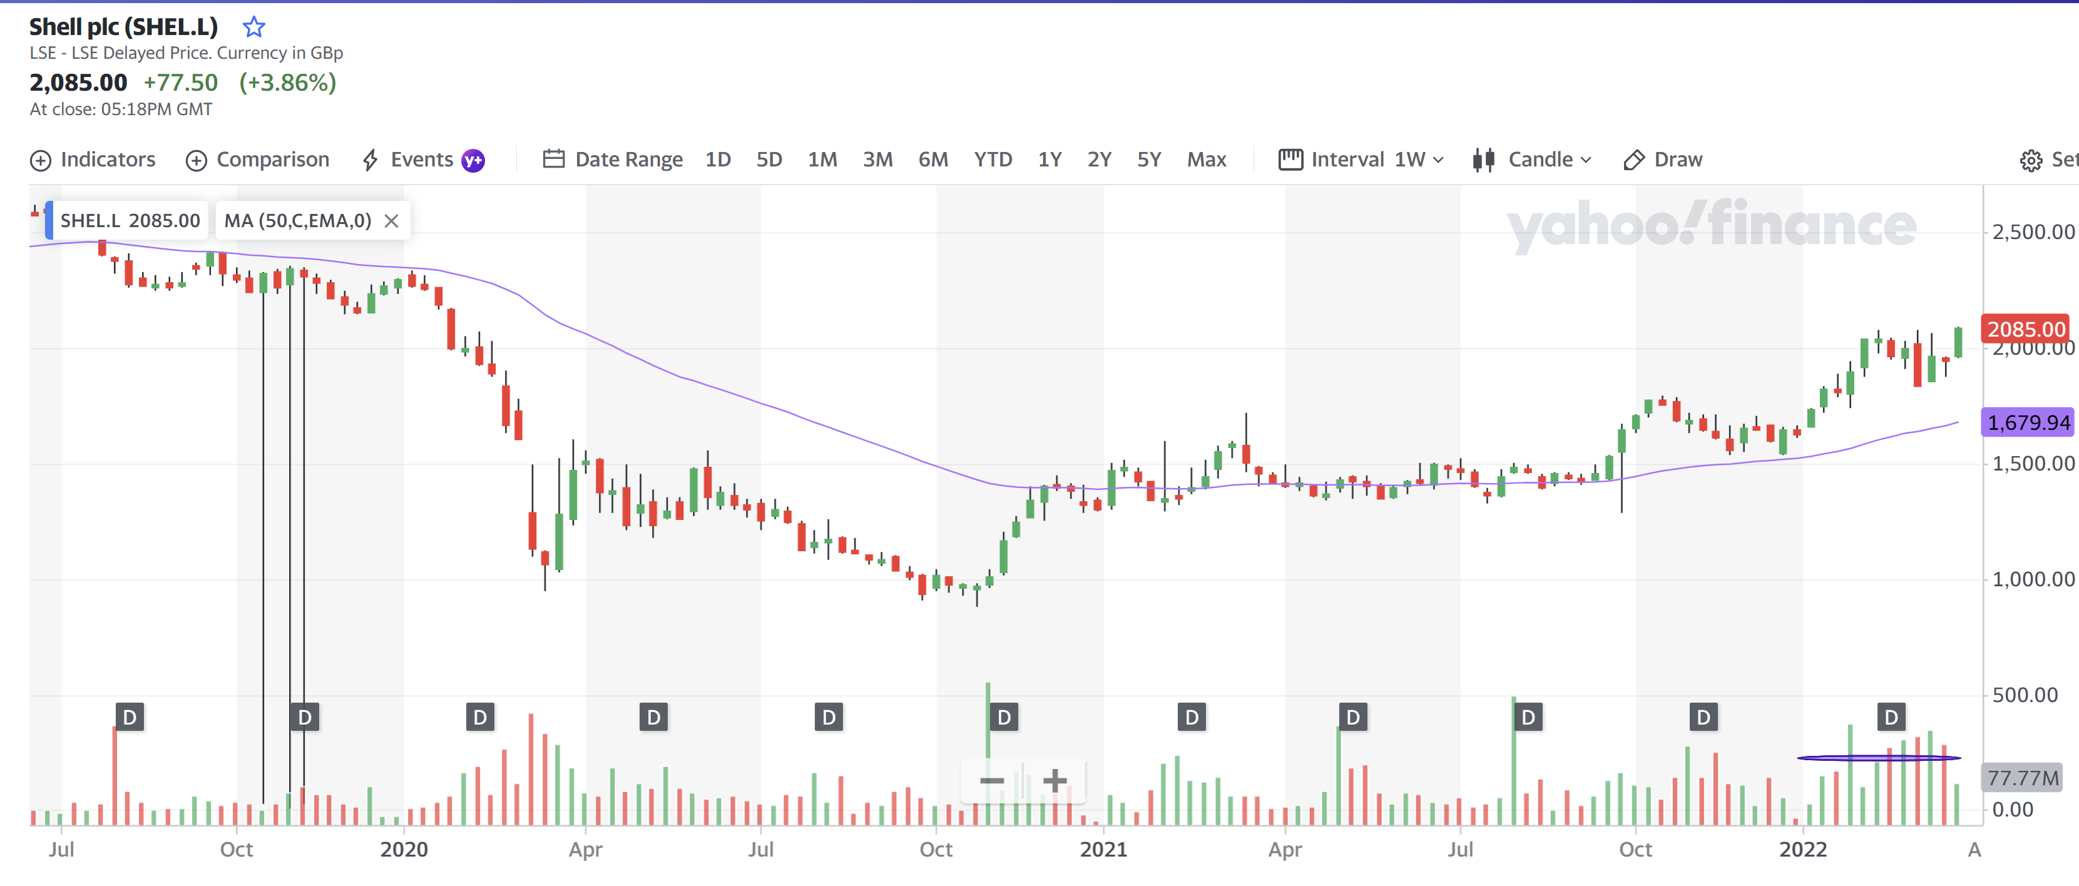
Task: Select the 5D range
Action: 769,160
